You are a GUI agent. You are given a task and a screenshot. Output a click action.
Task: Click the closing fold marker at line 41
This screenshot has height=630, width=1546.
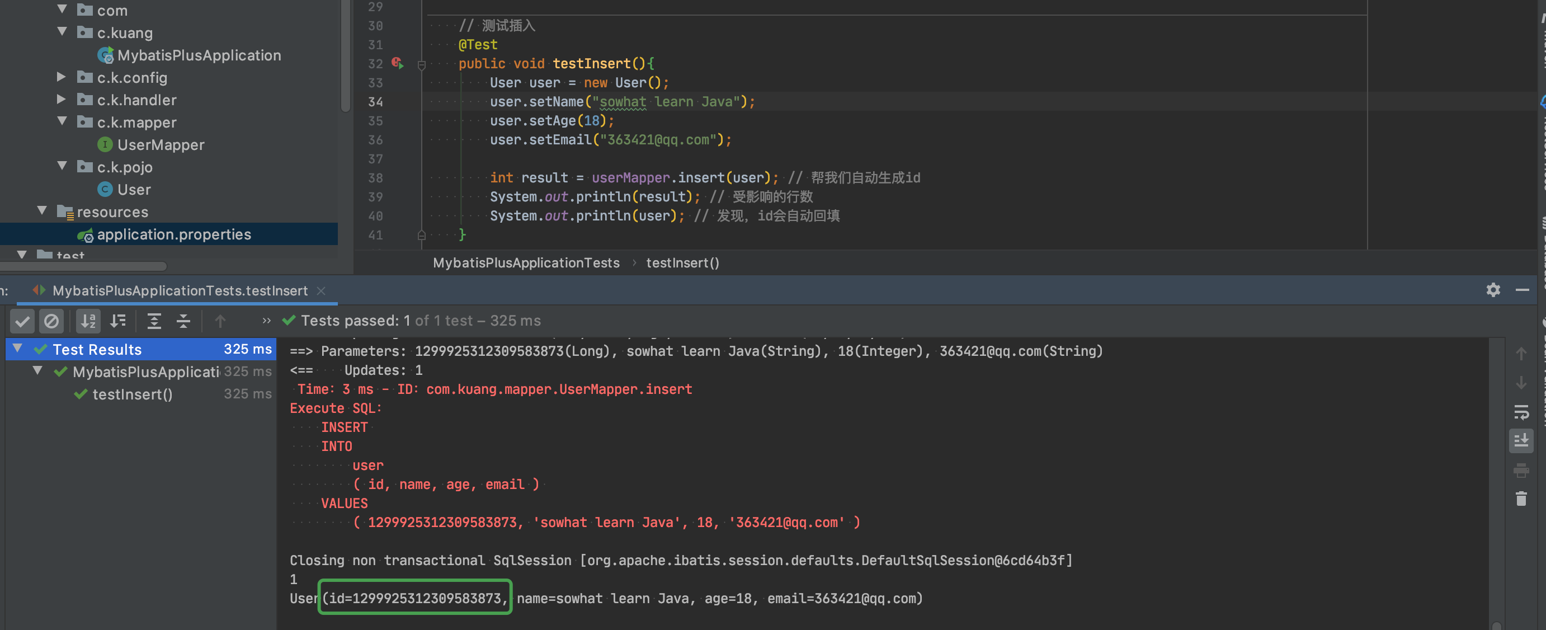[421, 235]
